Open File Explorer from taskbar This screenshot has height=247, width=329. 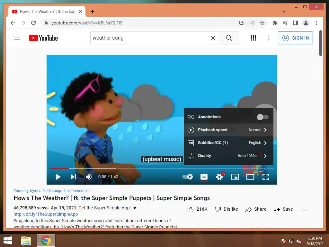26,241
